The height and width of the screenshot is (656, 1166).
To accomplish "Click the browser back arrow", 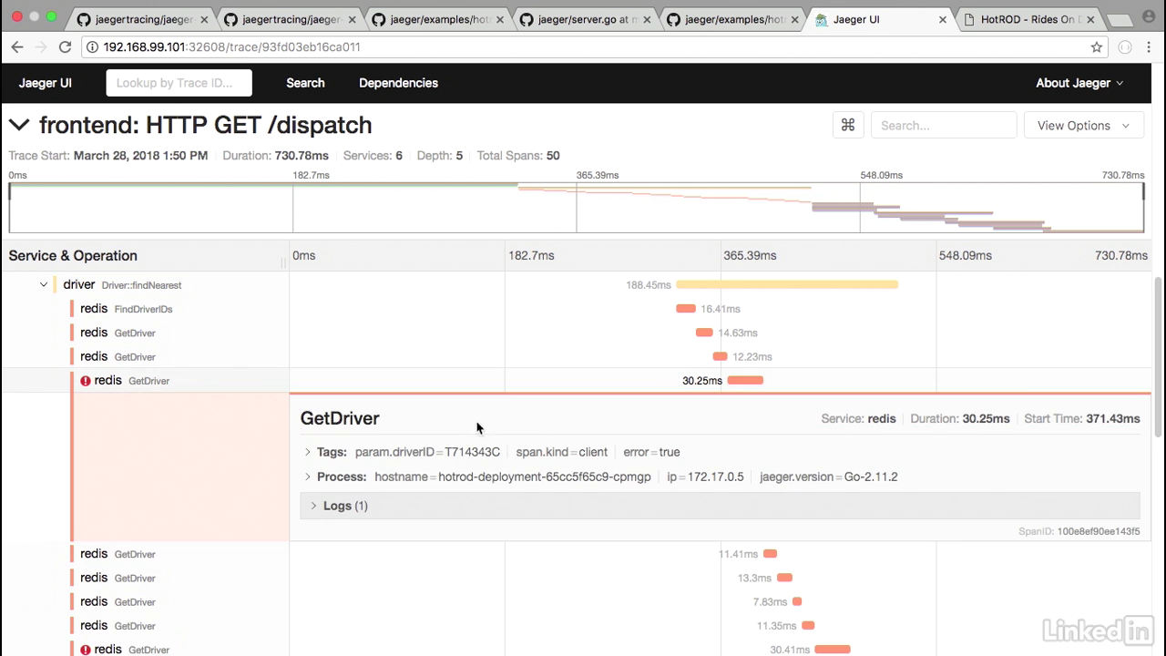I will [x=16, y=46].
